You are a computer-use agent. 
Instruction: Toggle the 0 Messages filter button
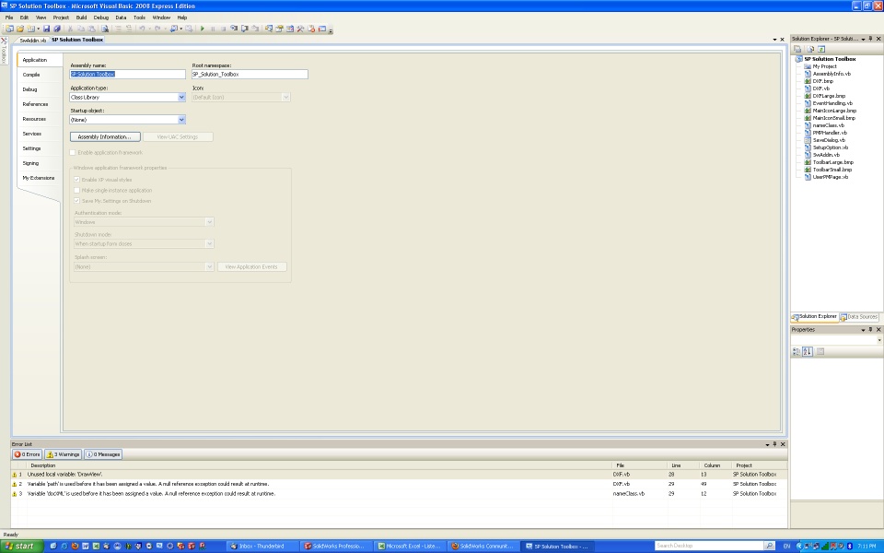(x=103, y=454)
